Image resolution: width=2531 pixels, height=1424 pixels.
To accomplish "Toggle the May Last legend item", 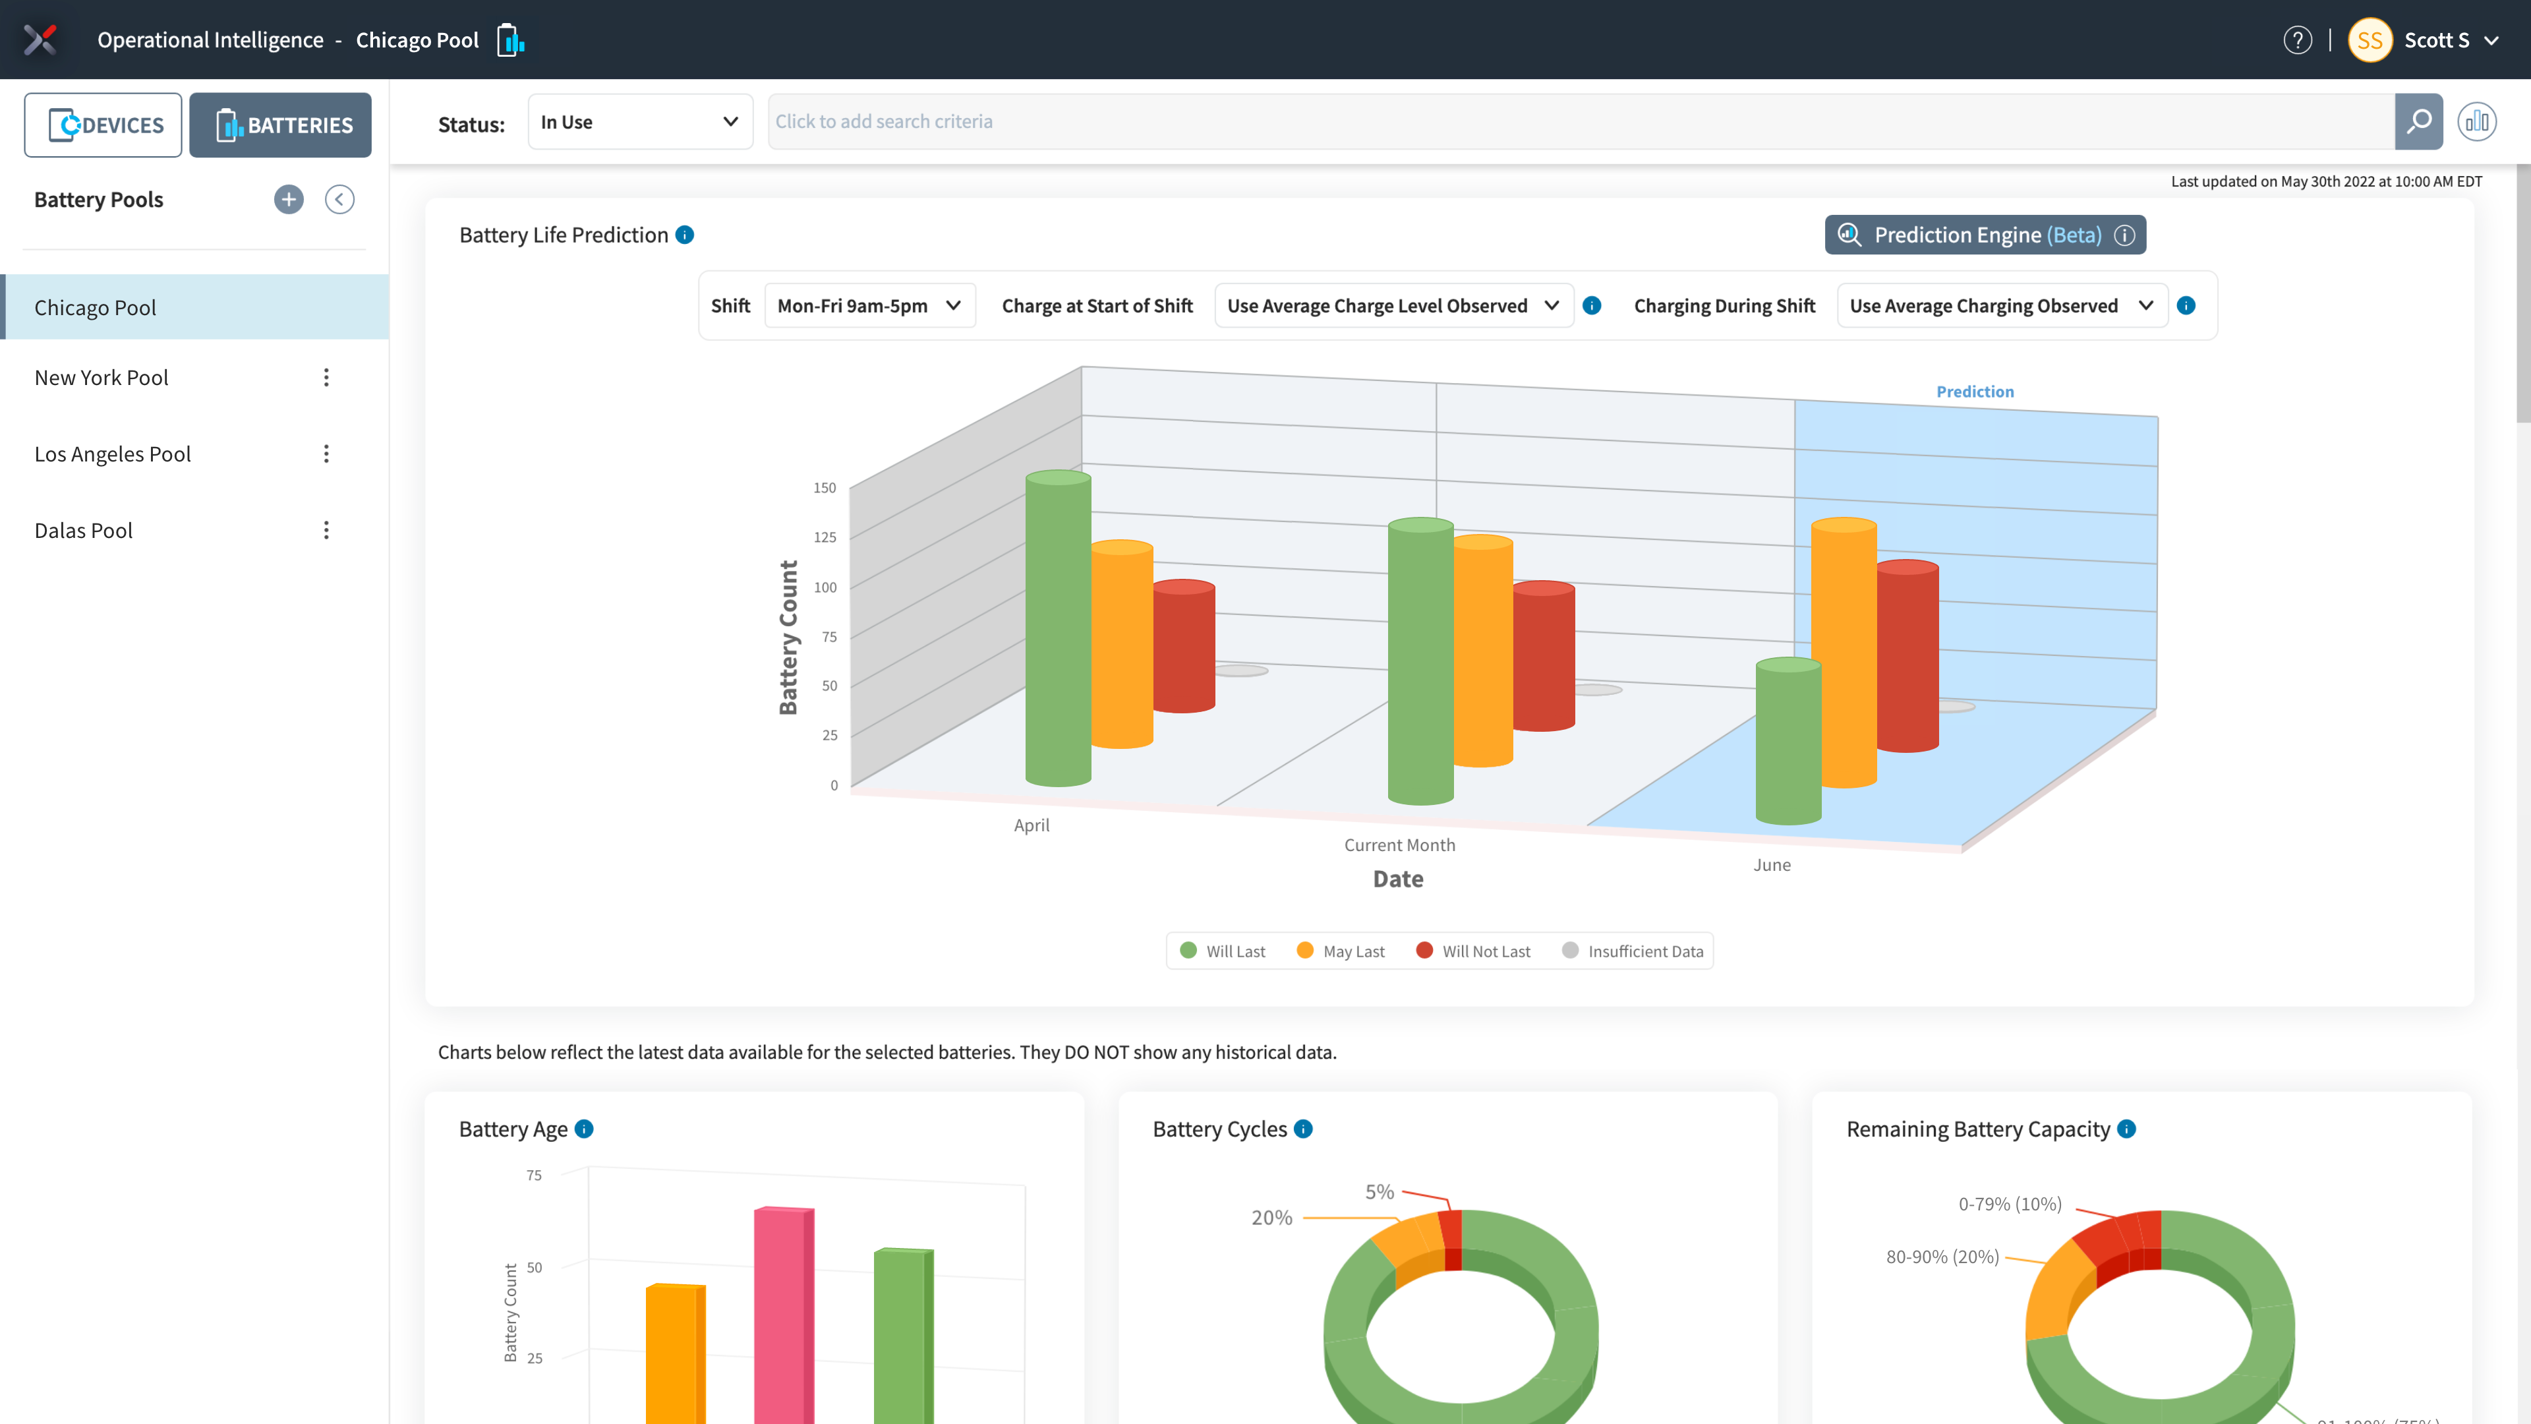I will click(x=1340, y=951).
